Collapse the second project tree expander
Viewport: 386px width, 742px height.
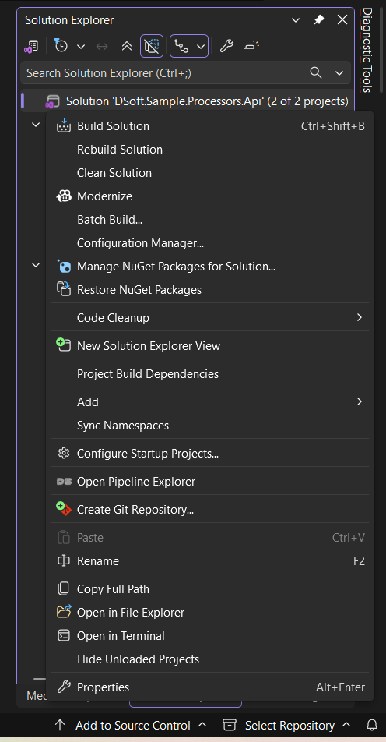36,265
